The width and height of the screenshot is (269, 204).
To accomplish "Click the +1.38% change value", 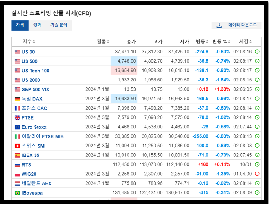I will coord(222,89).
